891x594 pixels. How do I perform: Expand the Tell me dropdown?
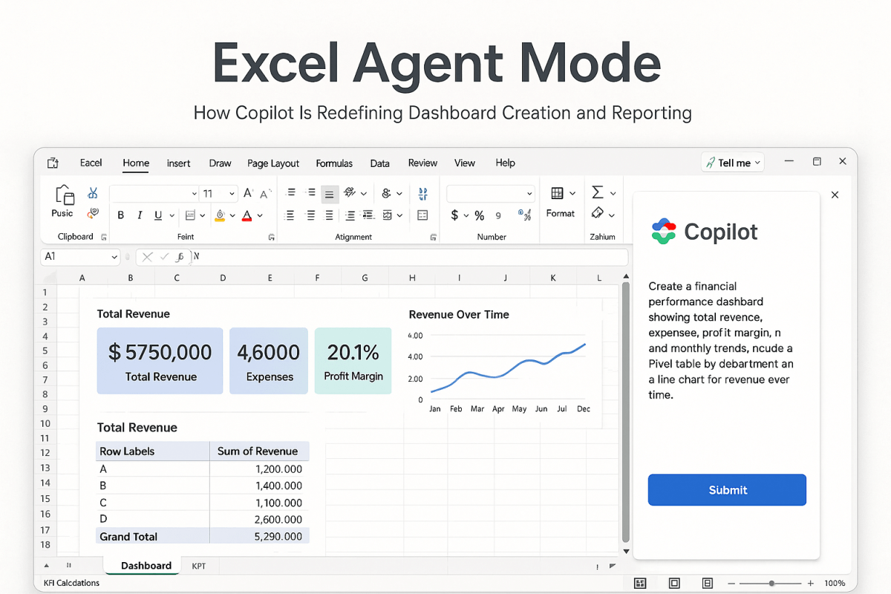click(x=756, y=162)
